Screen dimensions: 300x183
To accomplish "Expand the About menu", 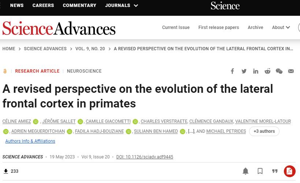I will pos(281,28).
